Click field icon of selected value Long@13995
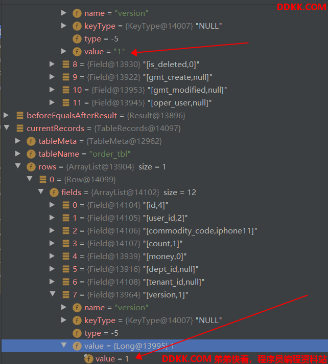The width and height of the screenshot is (328, 364). pos(77,346)
